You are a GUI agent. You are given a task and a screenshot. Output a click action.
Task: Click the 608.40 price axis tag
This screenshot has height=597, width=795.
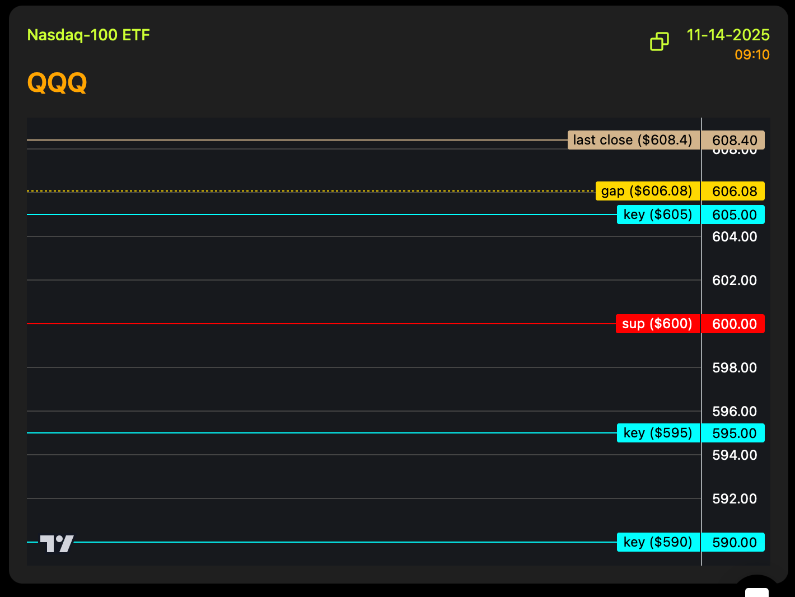[734, 140]
